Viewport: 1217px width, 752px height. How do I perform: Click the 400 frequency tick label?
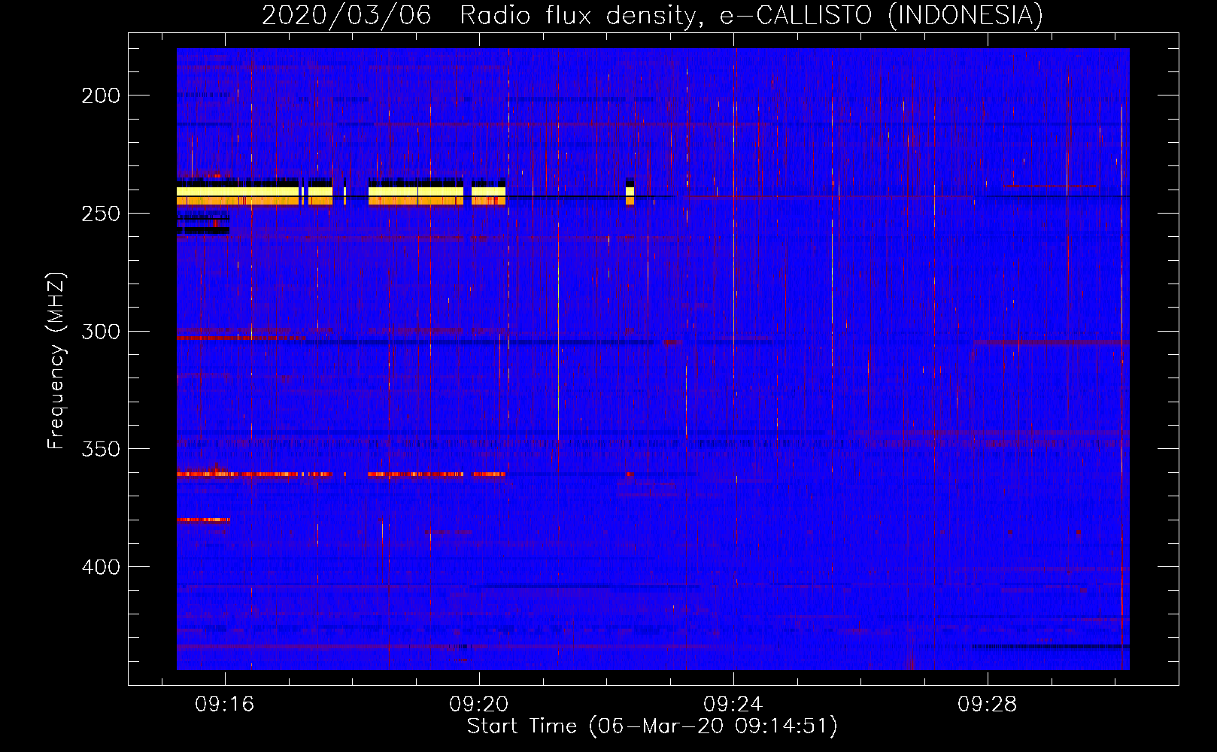[101, 567]
